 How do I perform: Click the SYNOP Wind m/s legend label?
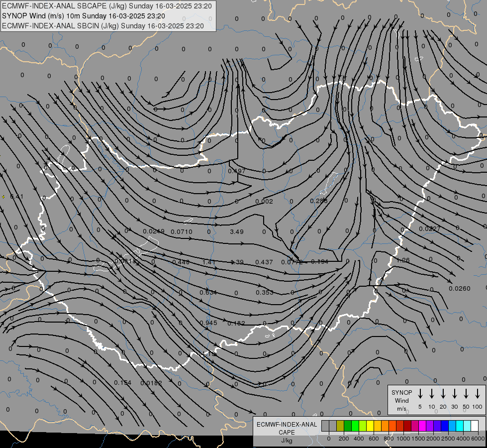[x=401, y=400]
